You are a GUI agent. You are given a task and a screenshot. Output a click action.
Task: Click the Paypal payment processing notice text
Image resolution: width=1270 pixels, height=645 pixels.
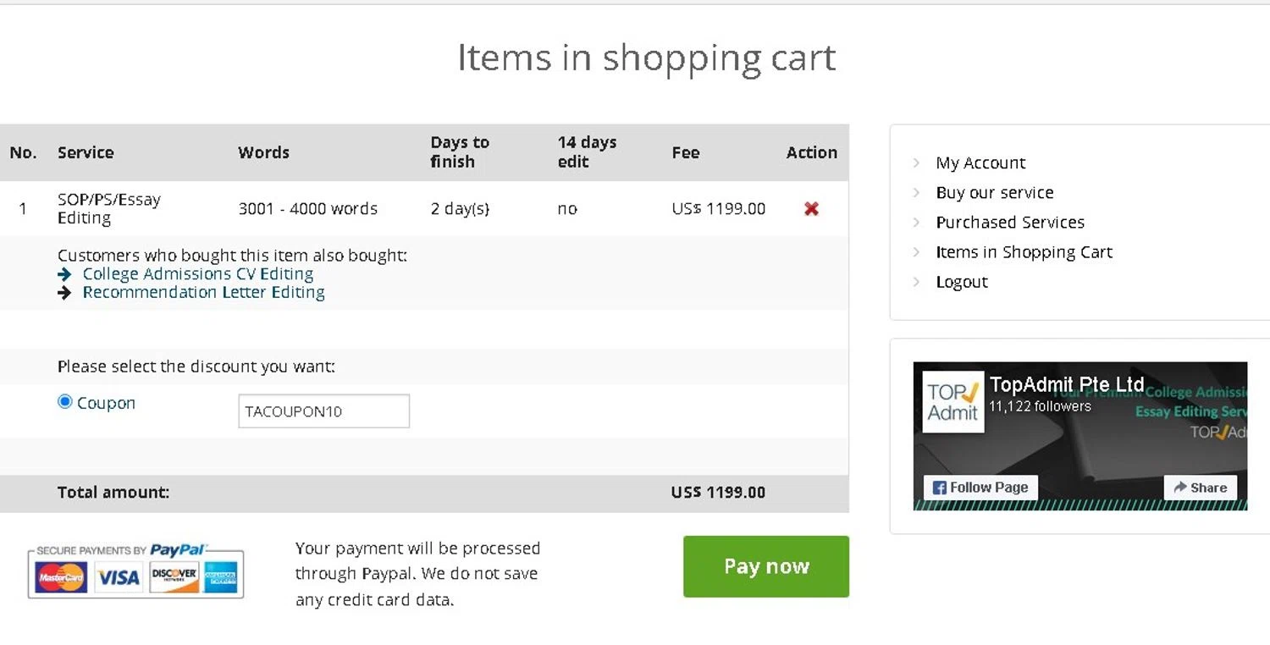(x=417, y=574)
